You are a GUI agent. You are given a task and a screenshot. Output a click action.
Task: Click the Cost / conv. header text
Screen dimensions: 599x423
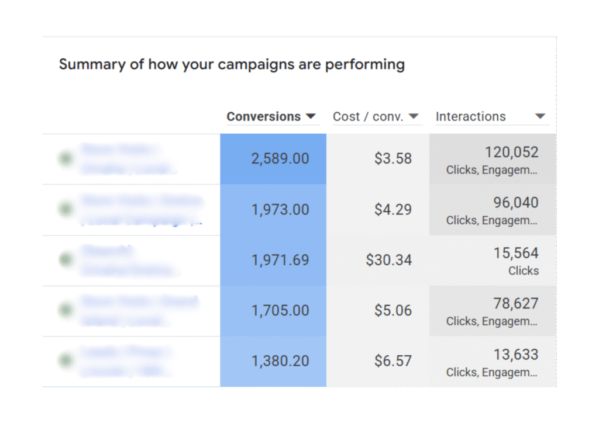coord(368,116)
